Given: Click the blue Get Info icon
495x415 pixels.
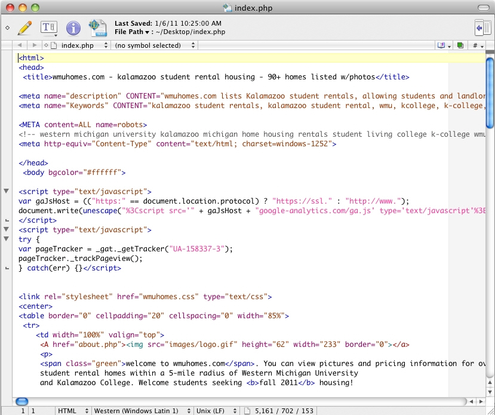Looking at the screenshot, I should (x=73, y=27).
